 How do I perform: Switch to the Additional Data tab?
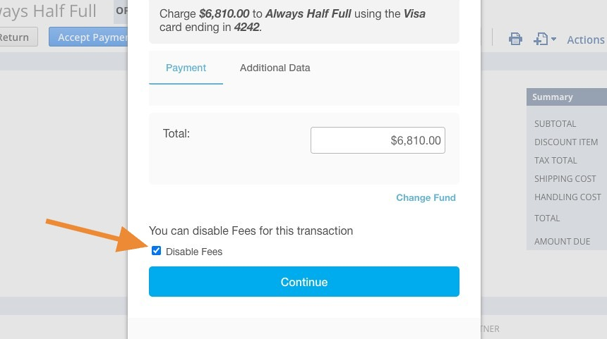pyautogui.click(x=275, y=68)
